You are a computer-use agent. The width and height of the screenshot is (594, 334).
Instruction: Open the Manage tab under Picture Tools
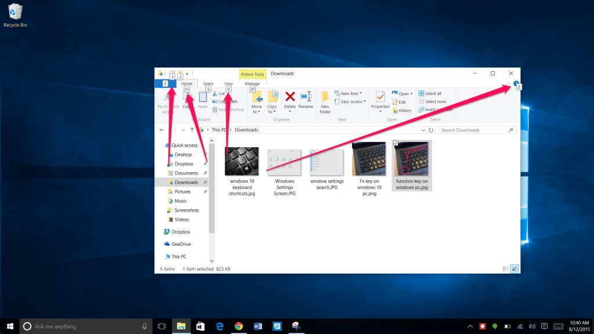(252, 83)
